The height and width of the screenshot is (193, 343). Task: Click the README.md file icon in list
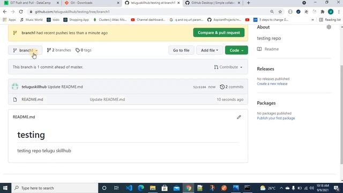(15, 100)
